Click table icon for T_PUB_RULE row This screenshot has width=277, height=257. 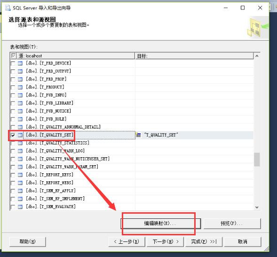(x=20, y=119)
